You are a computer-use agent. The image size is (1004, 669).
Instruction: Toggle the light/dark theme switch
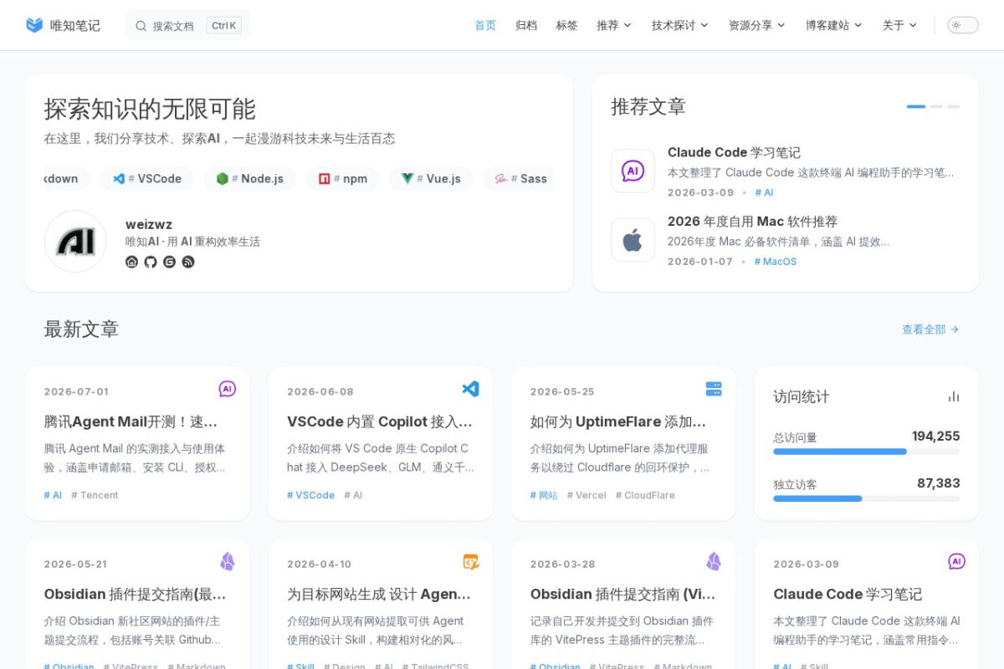click(963, 25)
